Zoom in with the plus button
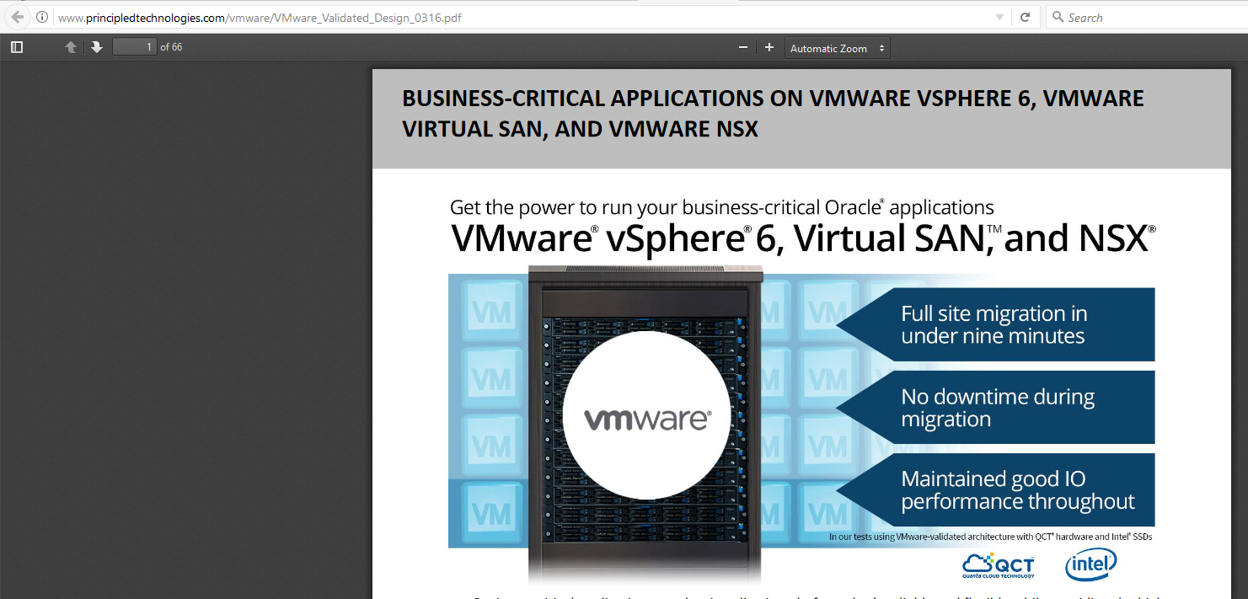 [x=769, y=48]
